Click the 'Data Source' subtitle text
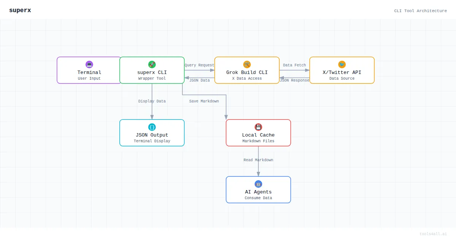This screenshot has width=456, height=239. tap(342, 79)
